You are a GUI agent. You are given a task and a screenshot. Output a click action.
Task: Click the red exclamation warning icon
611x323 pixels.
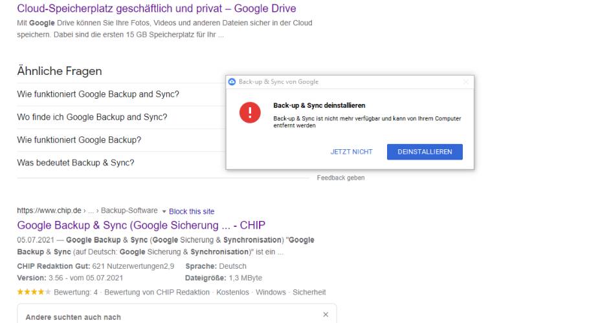point(250,112)
